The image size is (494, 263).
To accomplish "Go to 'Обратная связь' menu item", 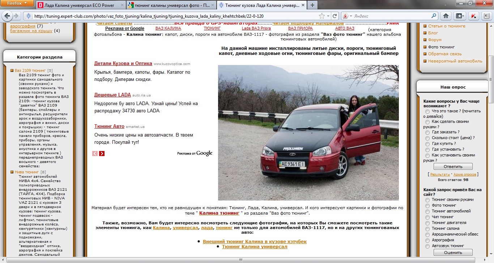I will pyautogui.click(x=445, y=54).
